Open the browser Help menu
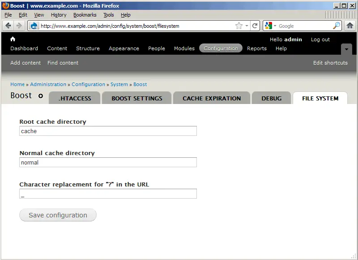The image size is (358, 260). (126, 15)
